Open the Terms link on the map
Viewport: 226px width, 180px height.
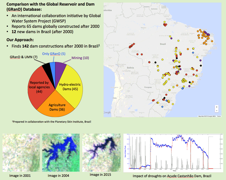tap(218, 116)
